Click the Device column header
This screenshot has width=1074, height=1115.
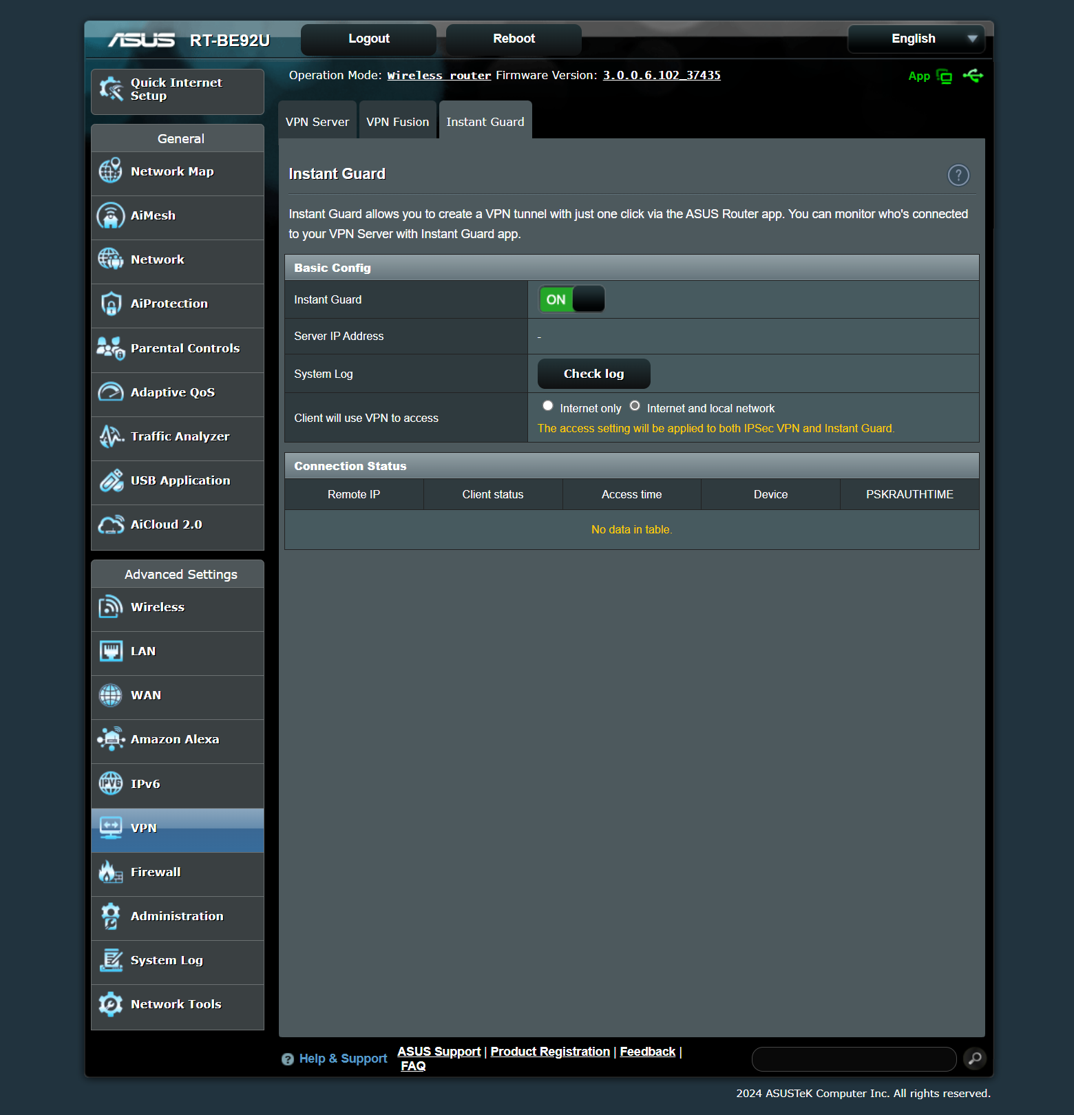pyautogui.click(x=771, y=494)
